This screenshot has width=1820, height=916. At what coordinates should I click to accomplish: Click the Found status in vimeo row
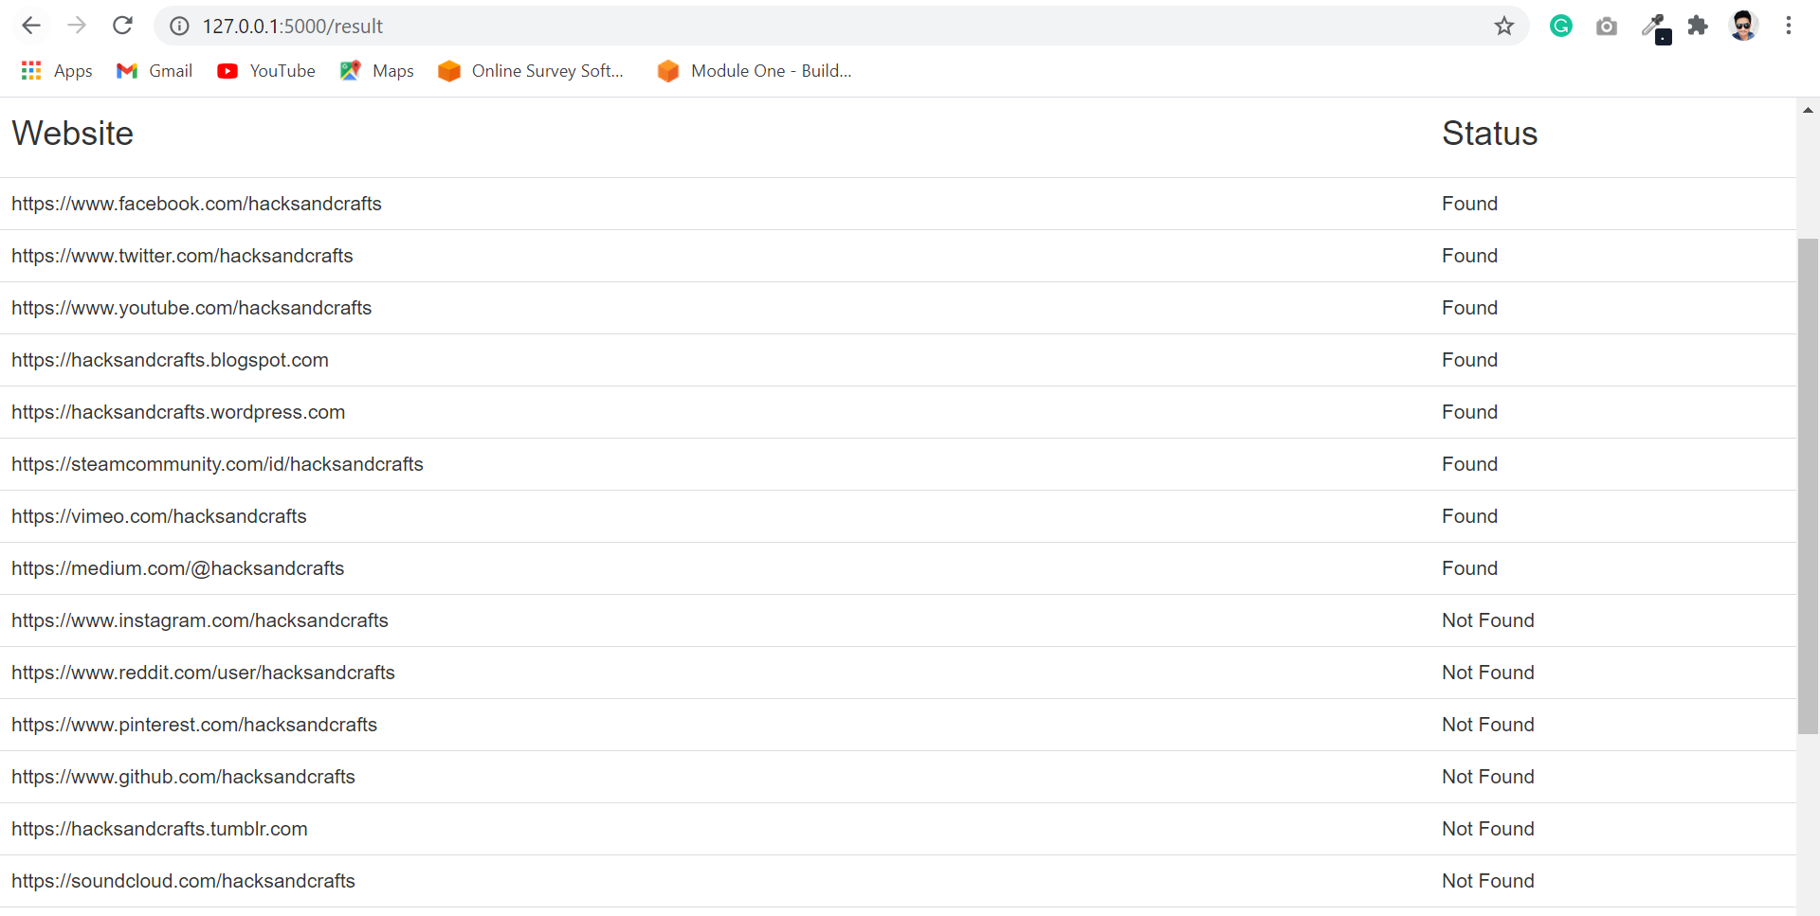[x=1470, y=516]
